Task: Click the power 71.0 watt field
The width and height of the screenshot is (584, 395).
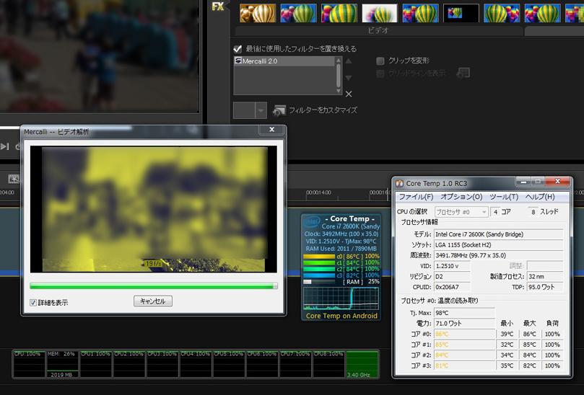Action: (x=464, y=323)
